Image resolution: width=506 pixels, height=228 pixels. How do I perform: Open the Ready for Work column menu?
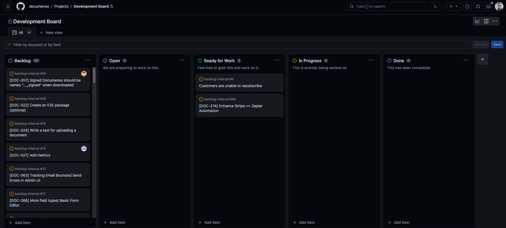point(277,60)
